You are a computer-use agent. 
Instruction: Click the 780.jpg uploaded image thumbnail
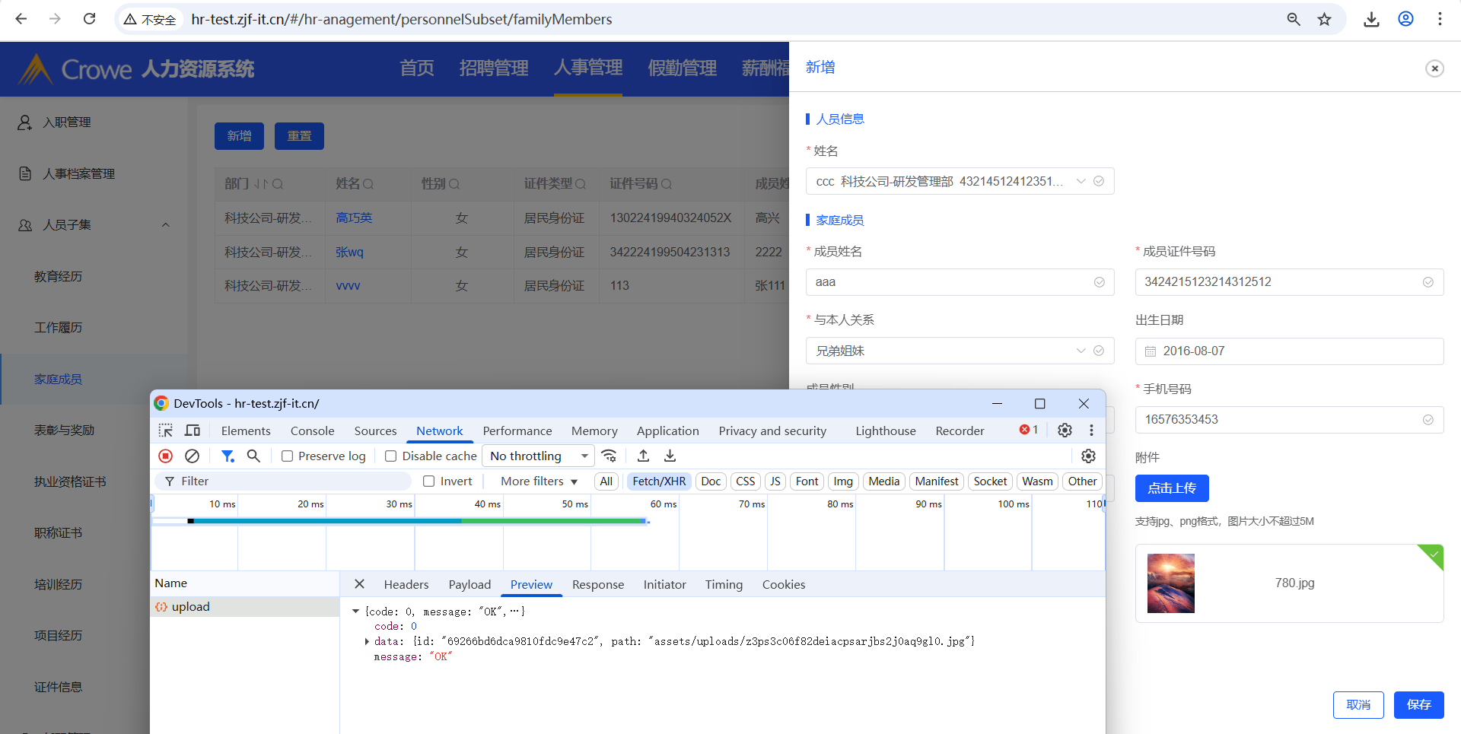click(1170, 583)
